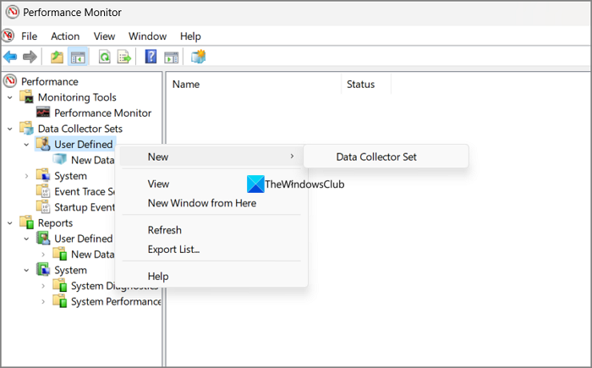Select Refresh in the context menu
This screenshot has height=368, width=592.
pyautogui.click(x=212, y=230)
